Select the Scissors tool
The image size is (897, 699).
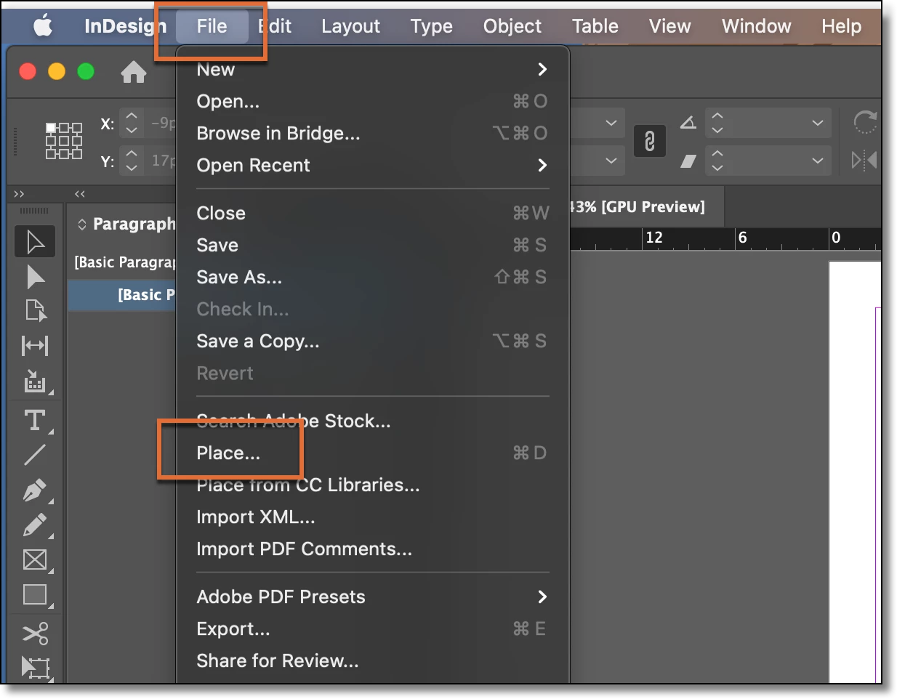pyautogui.click(x=35, y=633)
